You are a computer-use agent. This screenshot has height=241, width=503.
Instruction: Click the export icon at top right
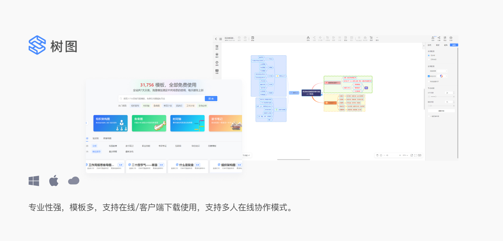click(445, 38)
